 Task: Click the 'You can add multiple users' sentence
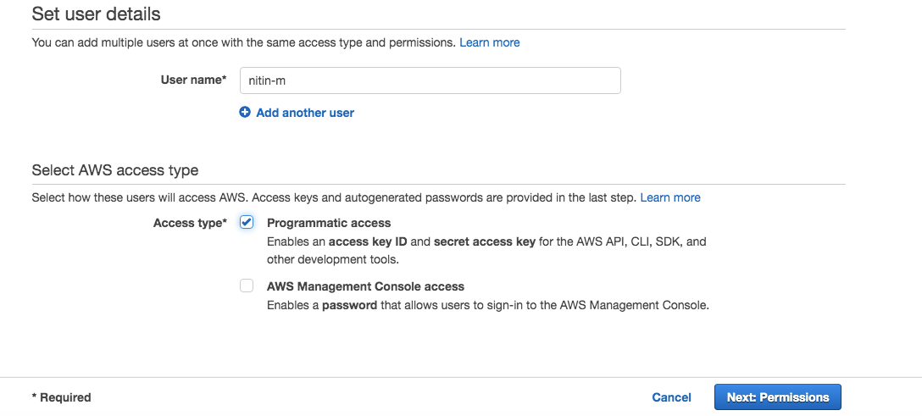243,42
